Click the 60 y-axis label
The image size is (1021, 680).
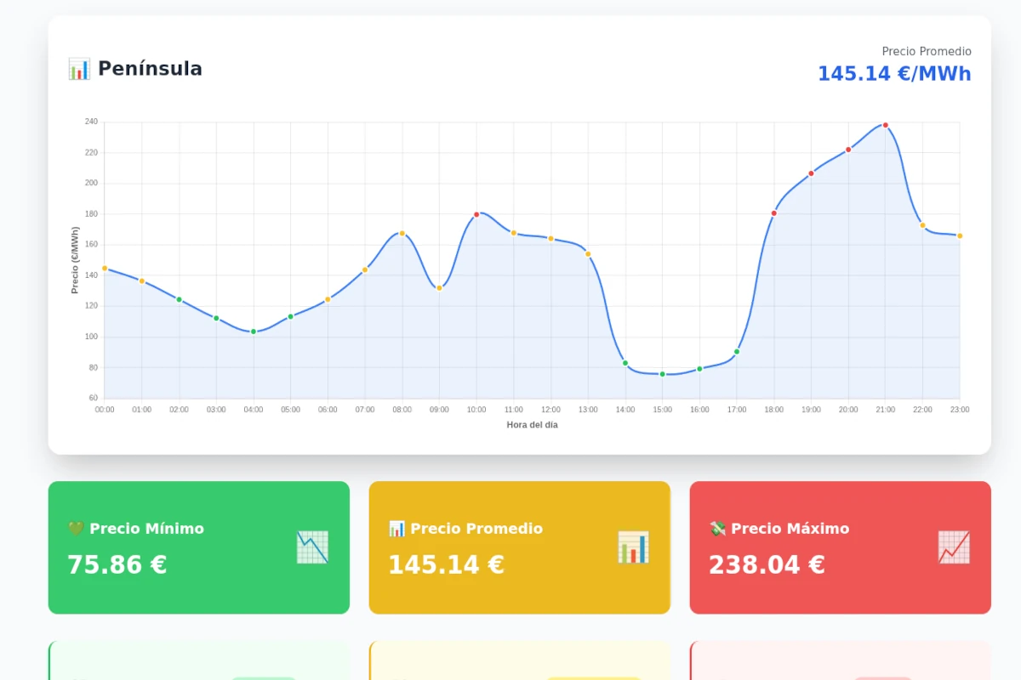(x=94, y=399)
